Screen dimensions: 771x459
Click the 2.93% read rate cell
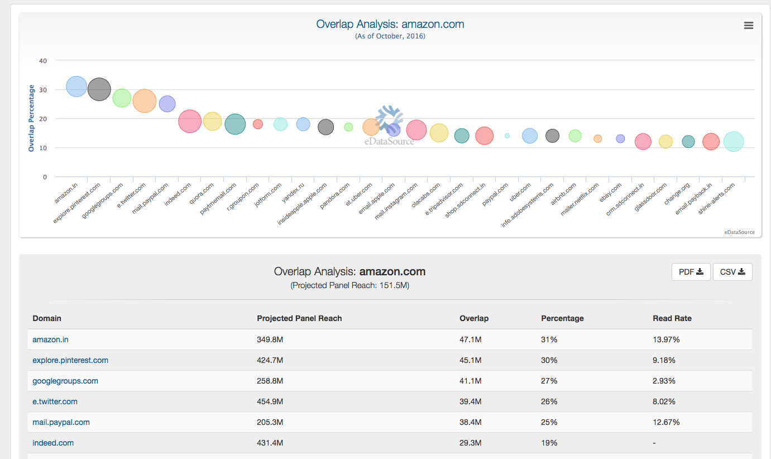click(664, 381)
